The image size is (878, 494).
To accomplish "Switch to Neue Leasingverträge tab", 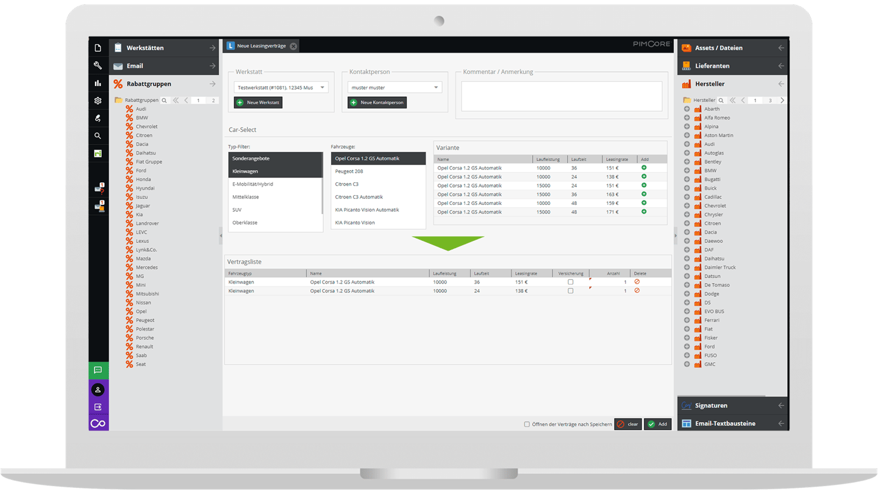I will click(261, 46).
